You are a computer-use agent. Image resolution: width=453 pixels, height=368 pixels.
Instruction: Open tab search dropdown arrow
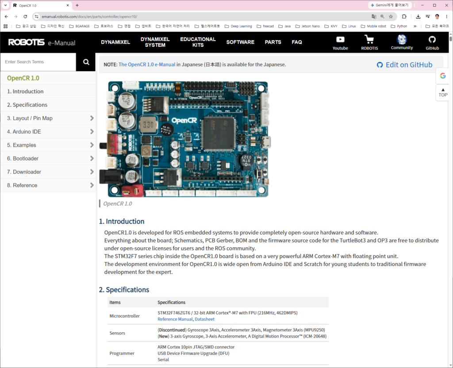pyautogui.click(x=5, y=5)
